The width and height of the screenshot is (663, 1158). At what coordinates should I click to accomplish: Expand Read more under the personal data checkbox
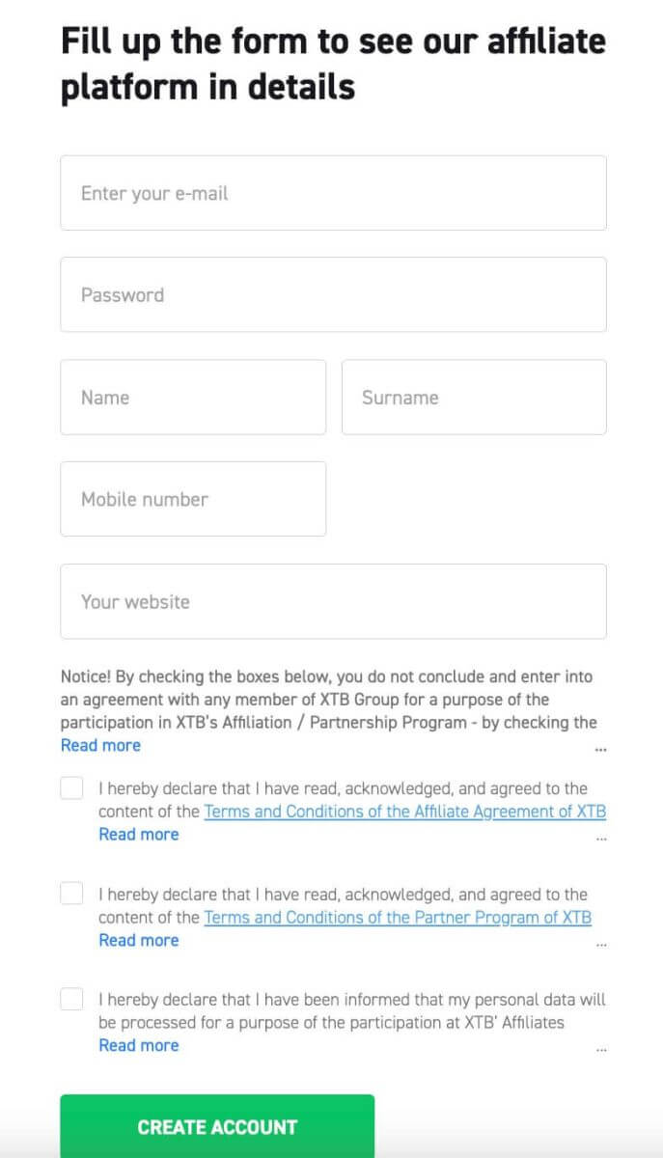pyautogui.click(x=138, y=1045)
